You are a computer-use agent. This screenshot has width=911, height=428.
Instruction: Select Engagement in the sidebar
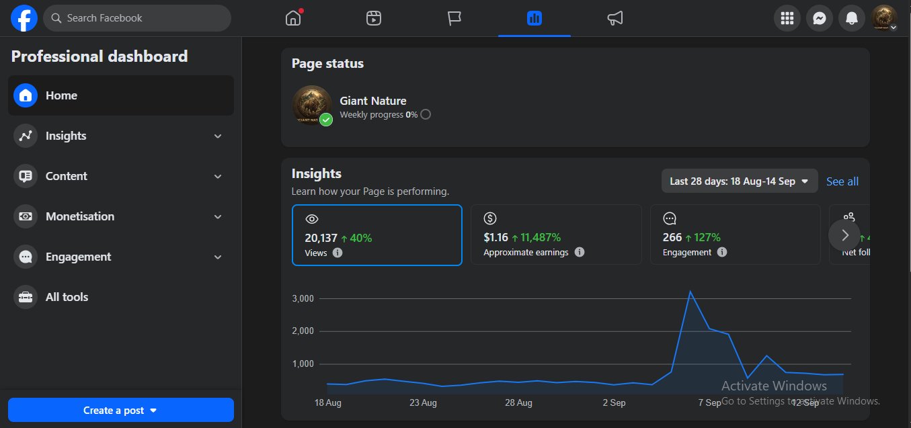pos(121,257)
